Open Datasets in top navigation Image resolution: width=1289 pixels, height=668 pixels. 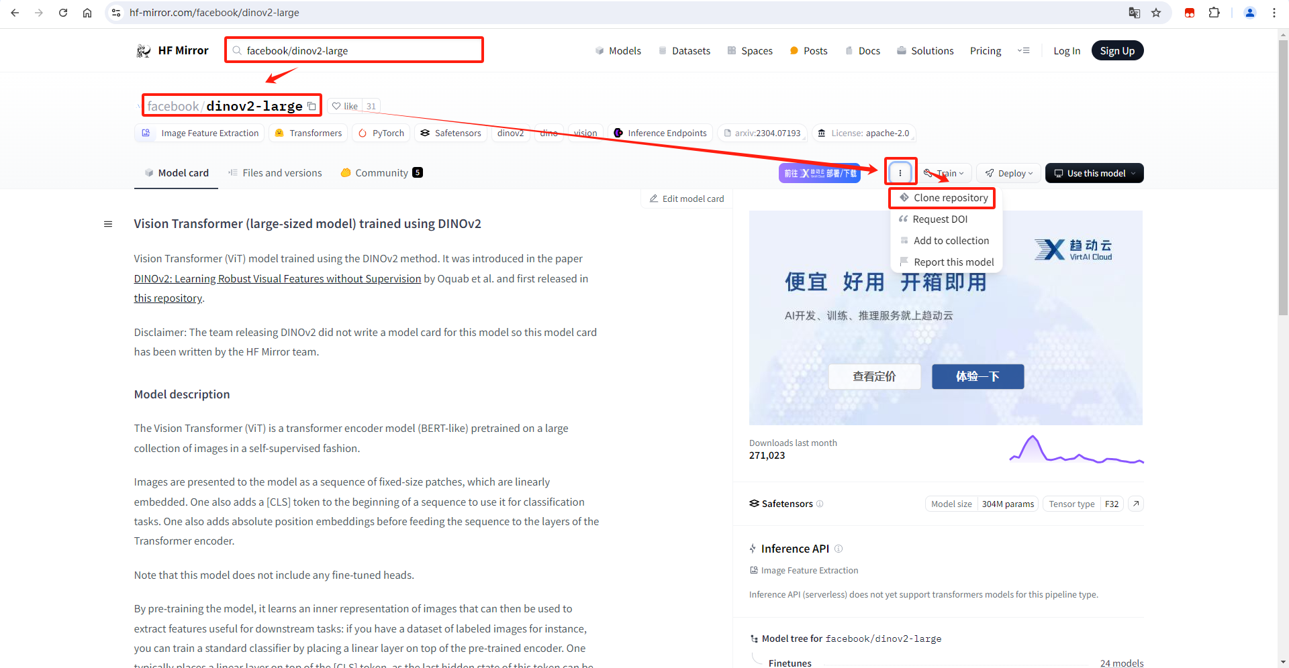pyautogui.click(x=684, y=51)
